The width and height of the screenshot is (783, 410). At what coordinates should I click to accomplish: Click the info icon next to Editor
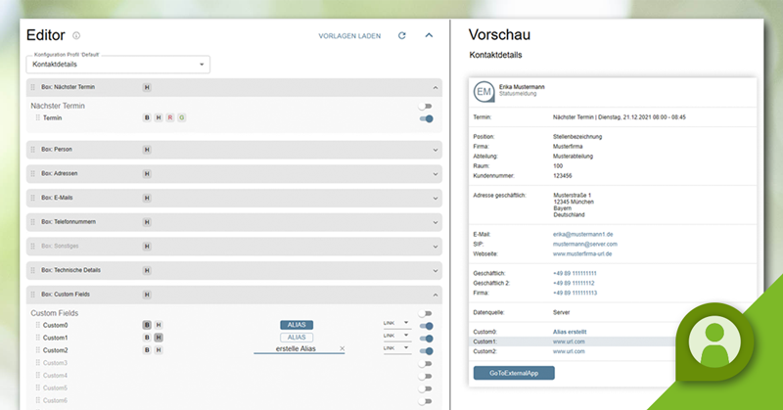click(76, 35)
